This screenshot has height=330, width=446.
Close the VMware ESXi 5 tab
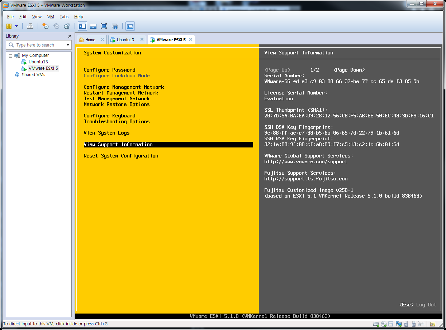(191, 39)
